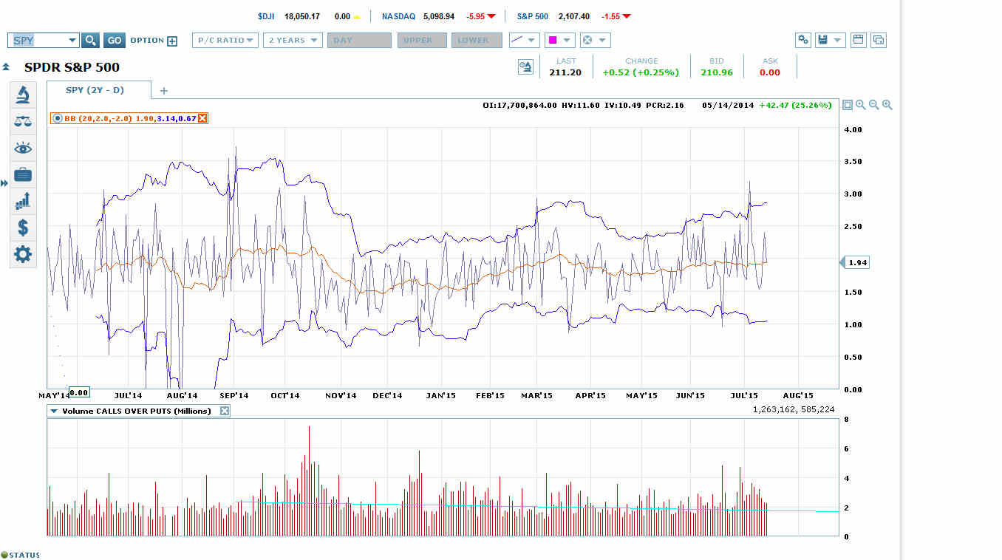The image size is (1002, 560).
Task: Click the OI:17,700,864.00 readout
Action: tap(519, 105)
